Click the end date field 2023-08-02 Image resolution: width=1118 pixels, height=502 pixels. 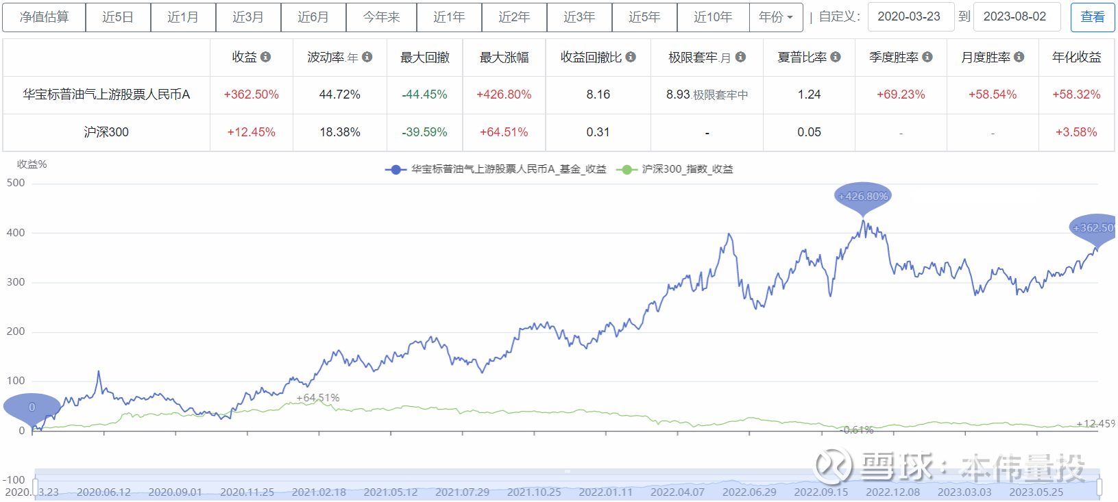click(x=1017, y=17)
